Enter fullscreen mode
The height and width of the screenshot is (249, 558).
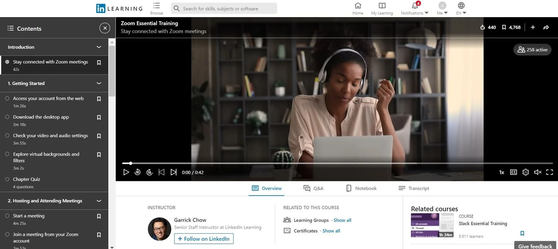pyautogui.click(x=549, y=172)
